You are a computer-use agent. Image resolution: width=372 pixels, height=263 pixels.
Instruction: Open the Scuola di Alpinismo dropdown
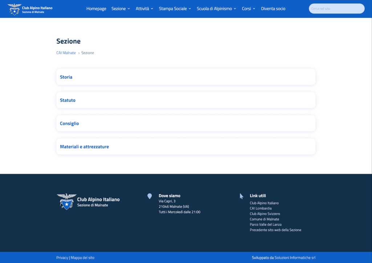pyautogui.click(x=216, y=8)
